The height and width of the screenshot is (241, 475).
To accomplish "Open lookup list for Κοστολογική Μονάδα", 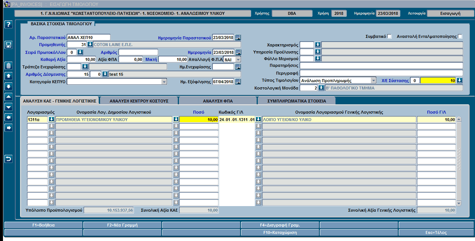I will [321, 88].
